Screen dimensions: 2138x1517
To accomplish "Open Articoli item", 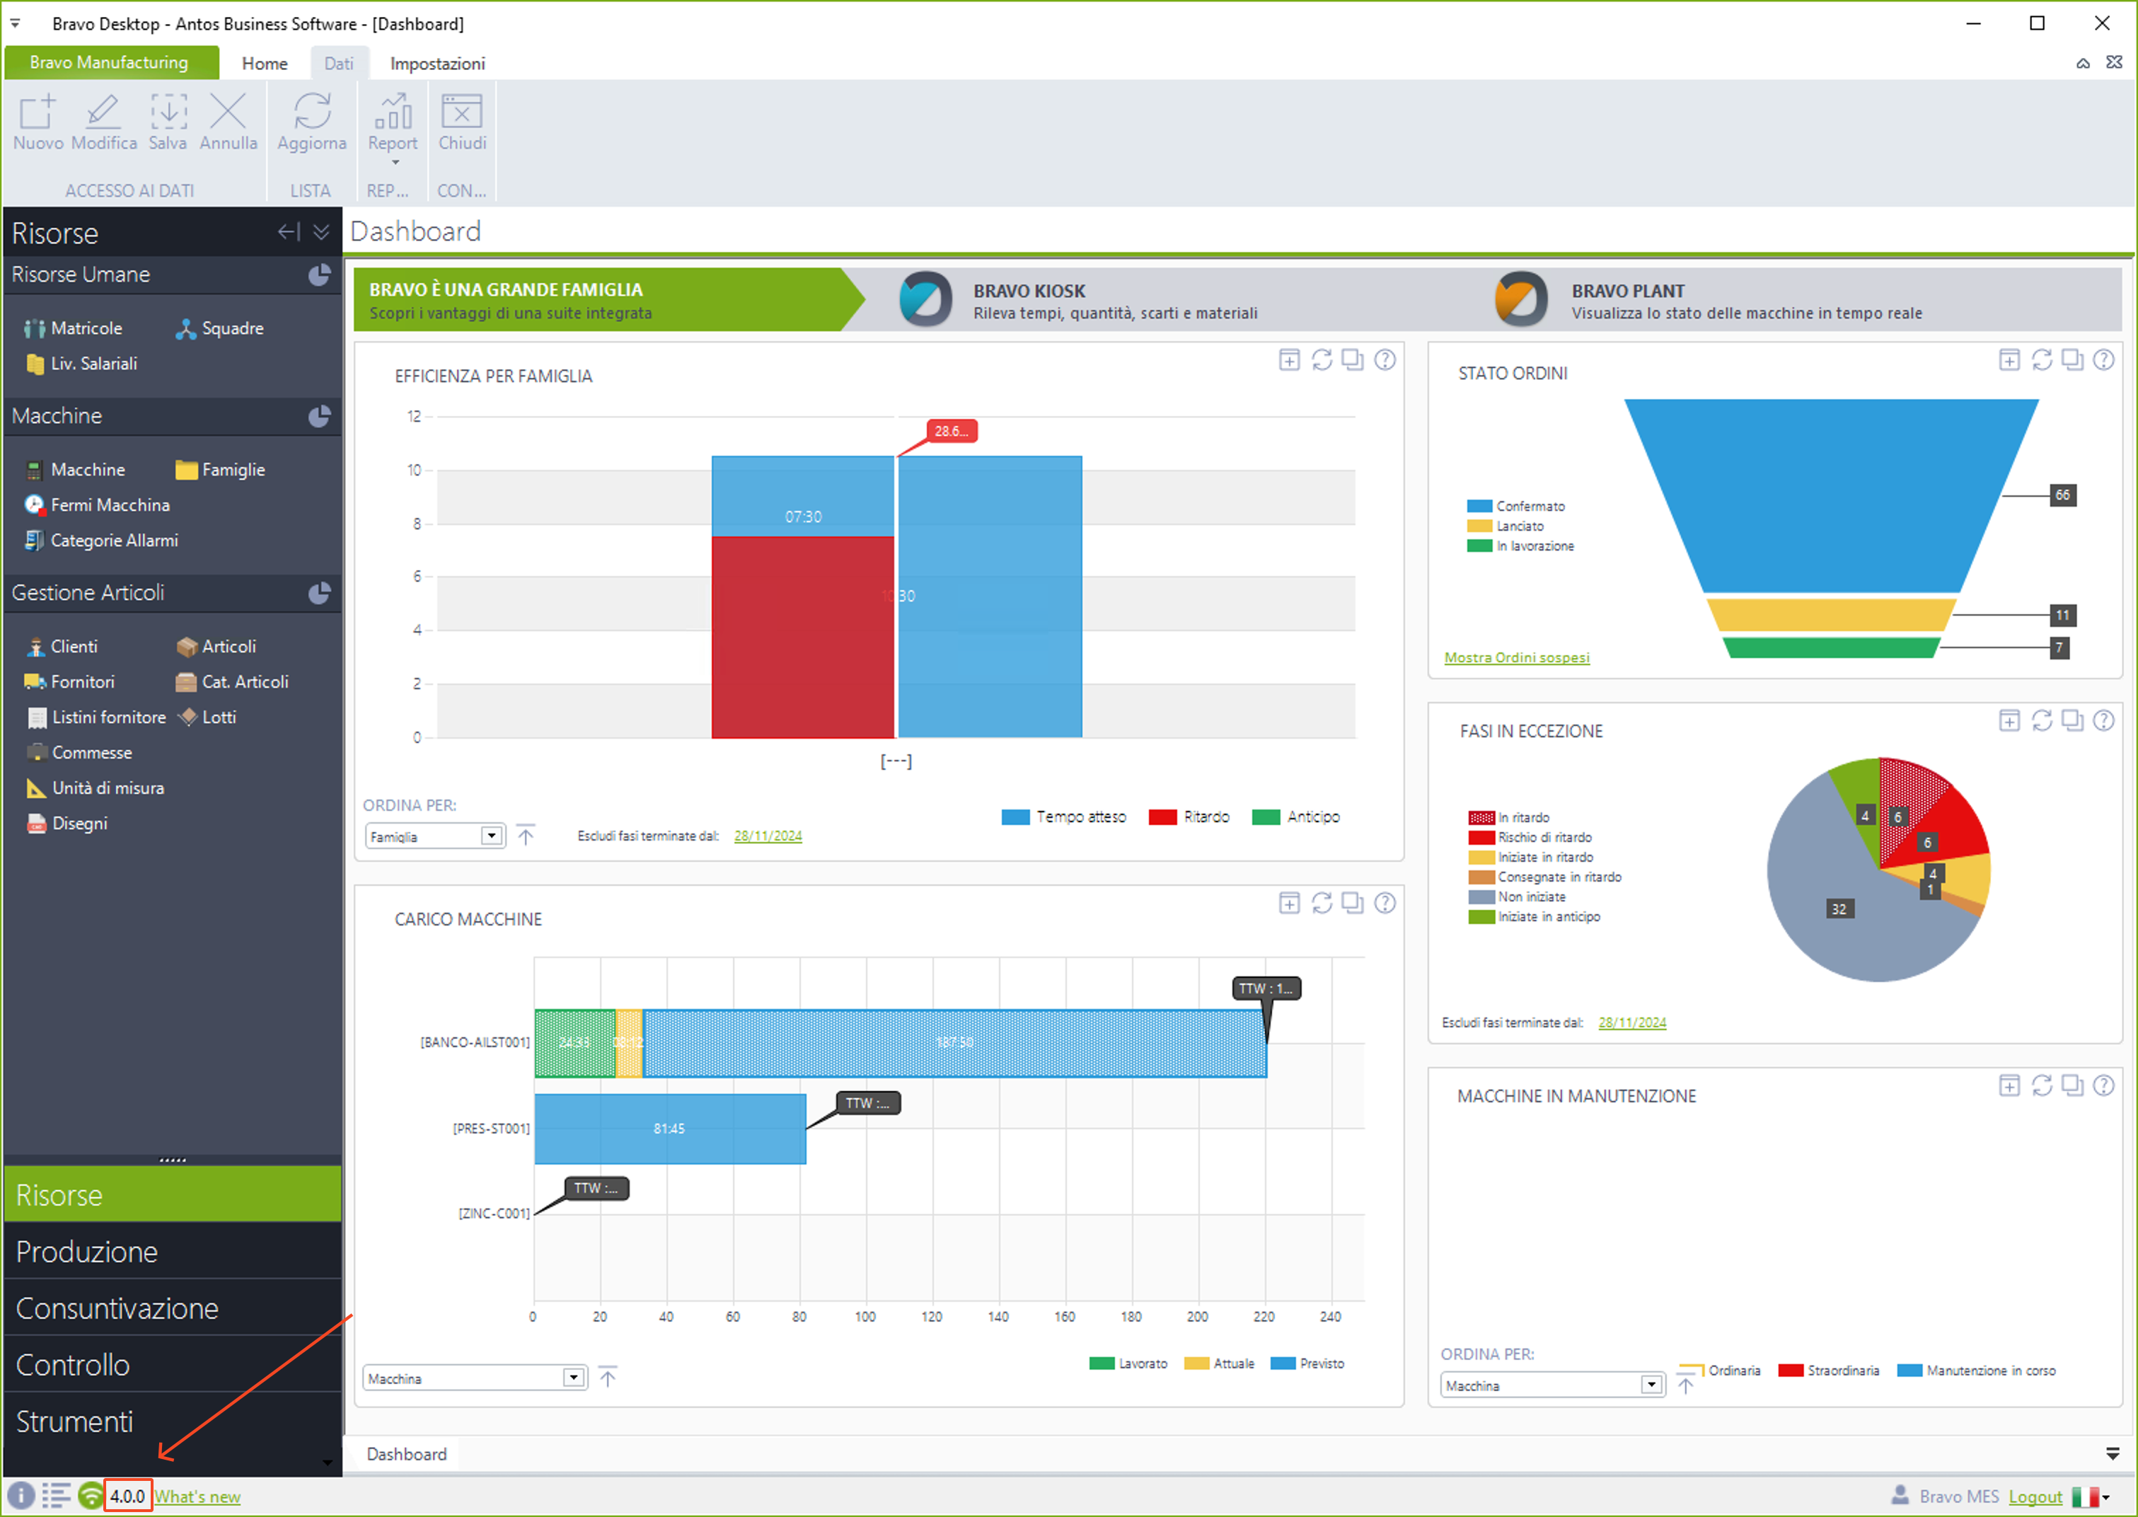I will 216,645.
